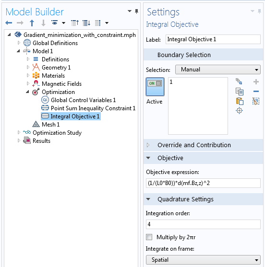Click the eye Show icon in Model Builder
This screenshot has height=267, width=265.
tap(55, 23)
